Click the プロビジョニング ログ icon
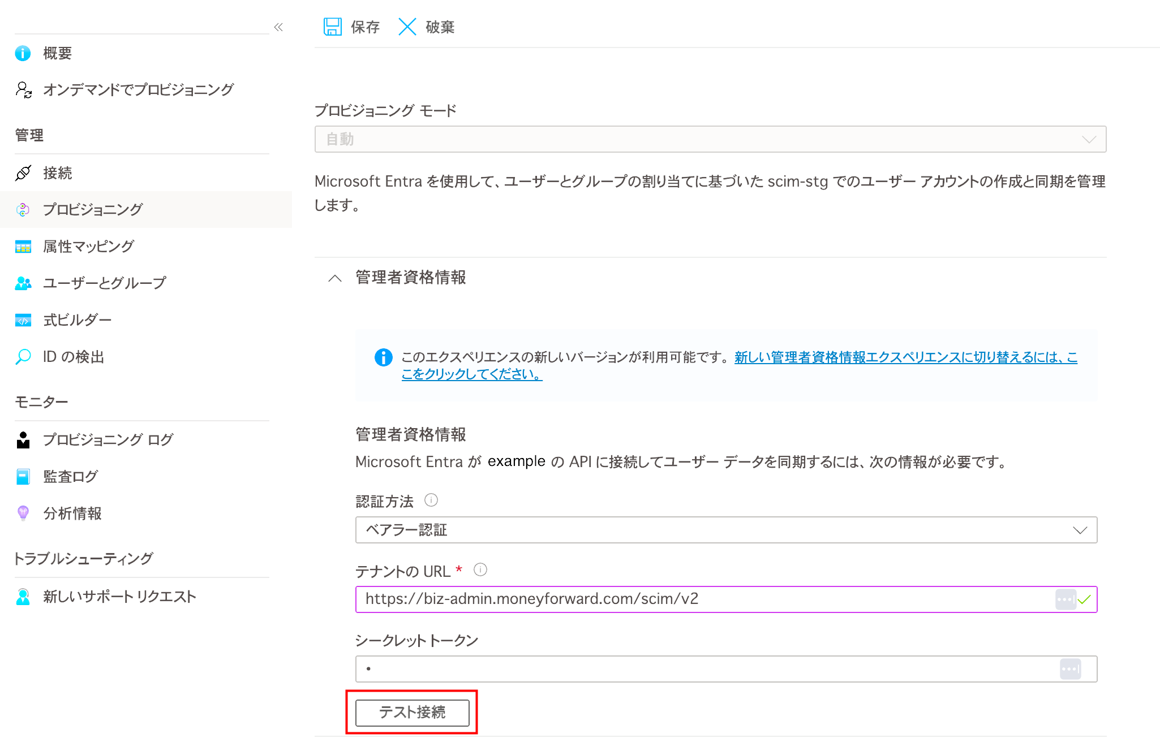 23,439
